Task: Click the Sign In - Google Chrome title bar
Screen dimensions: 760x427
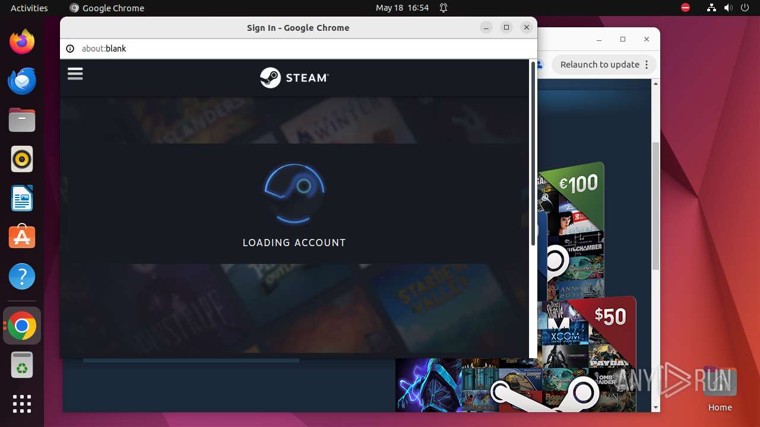Action: coord(298,28)
